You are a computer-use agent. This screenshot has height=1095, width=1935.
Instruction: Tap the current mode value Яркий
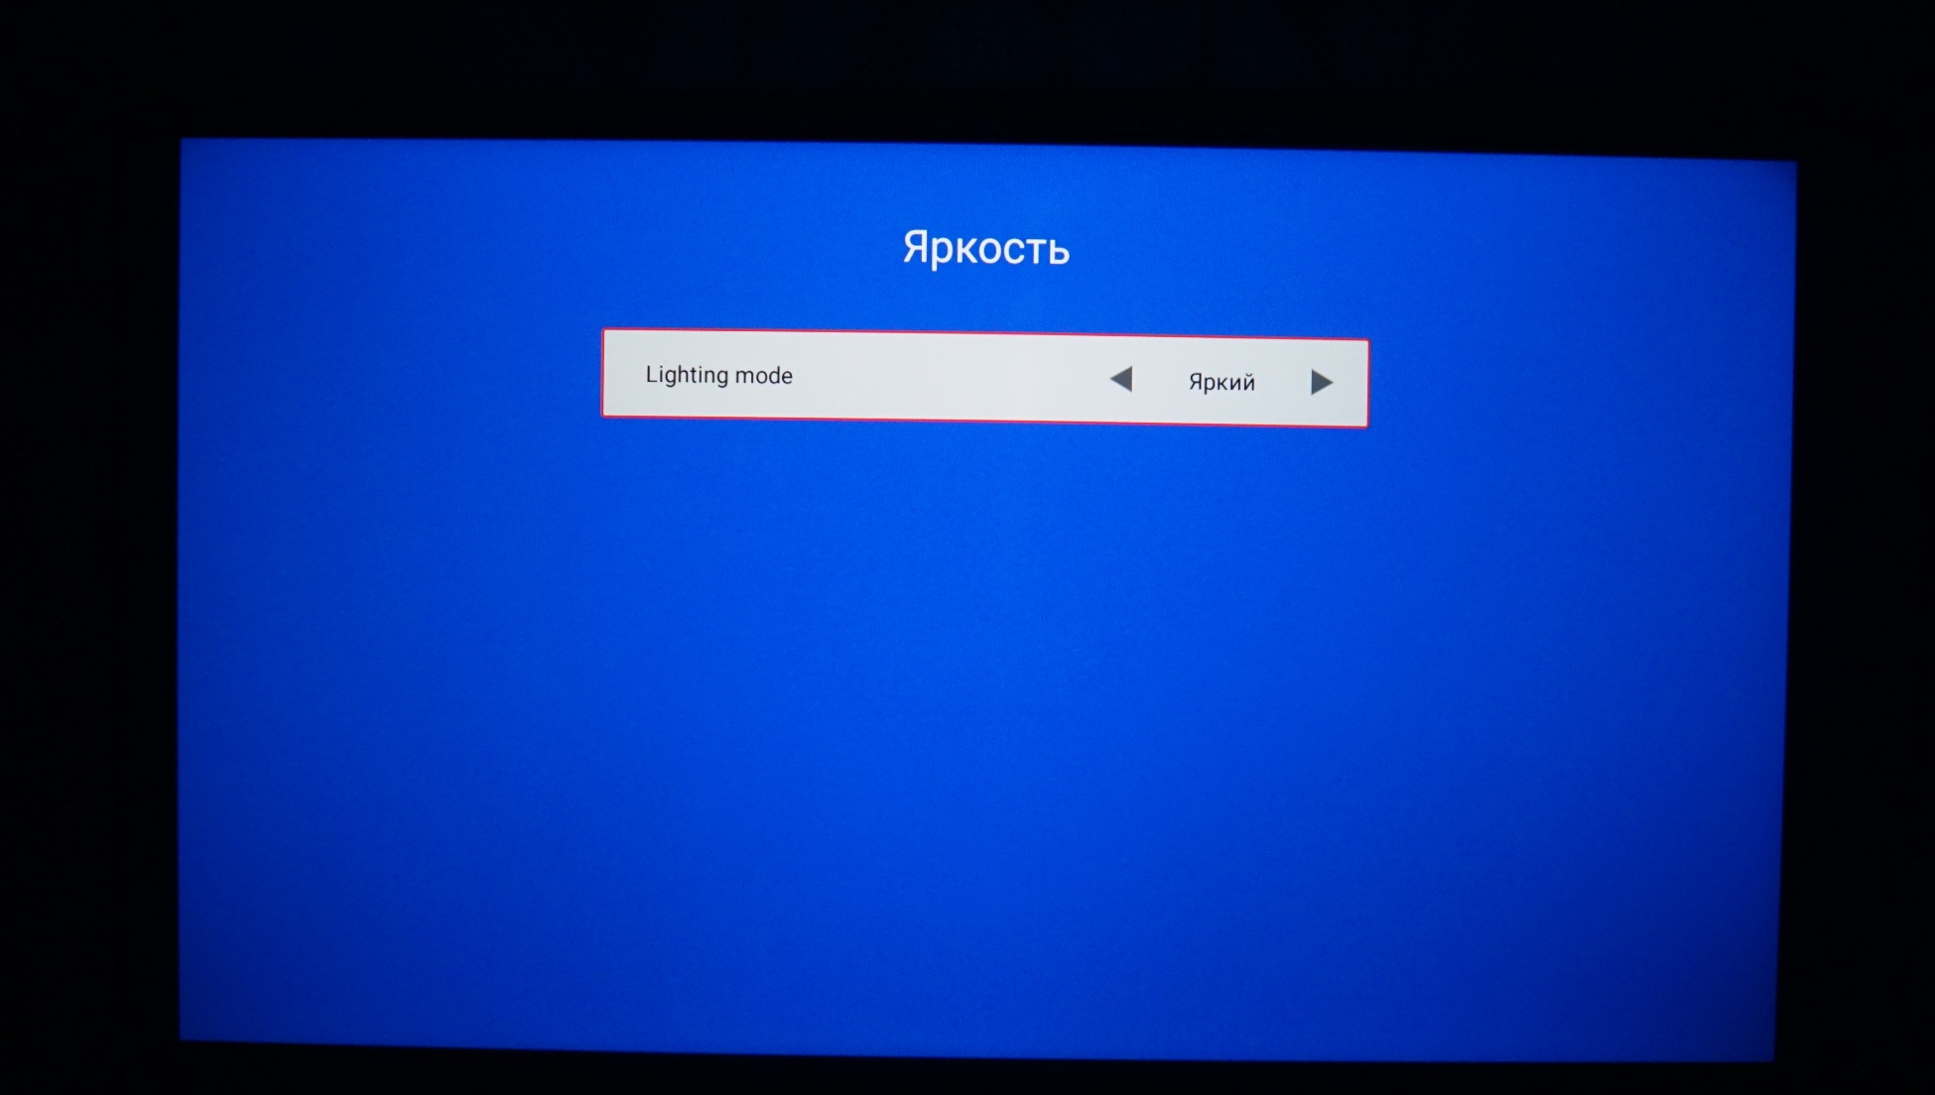pos(1222,382)
